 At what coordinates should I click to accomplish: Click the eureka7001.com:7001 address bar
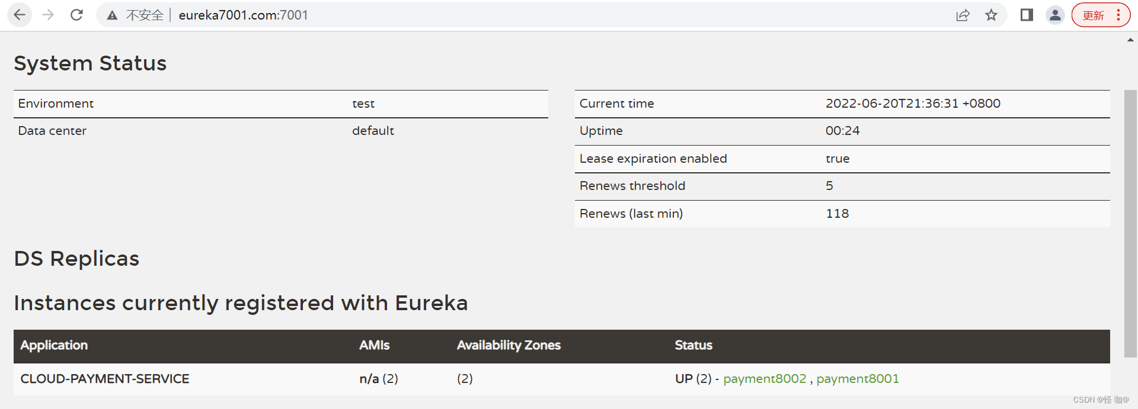click(x=243, y=15)
